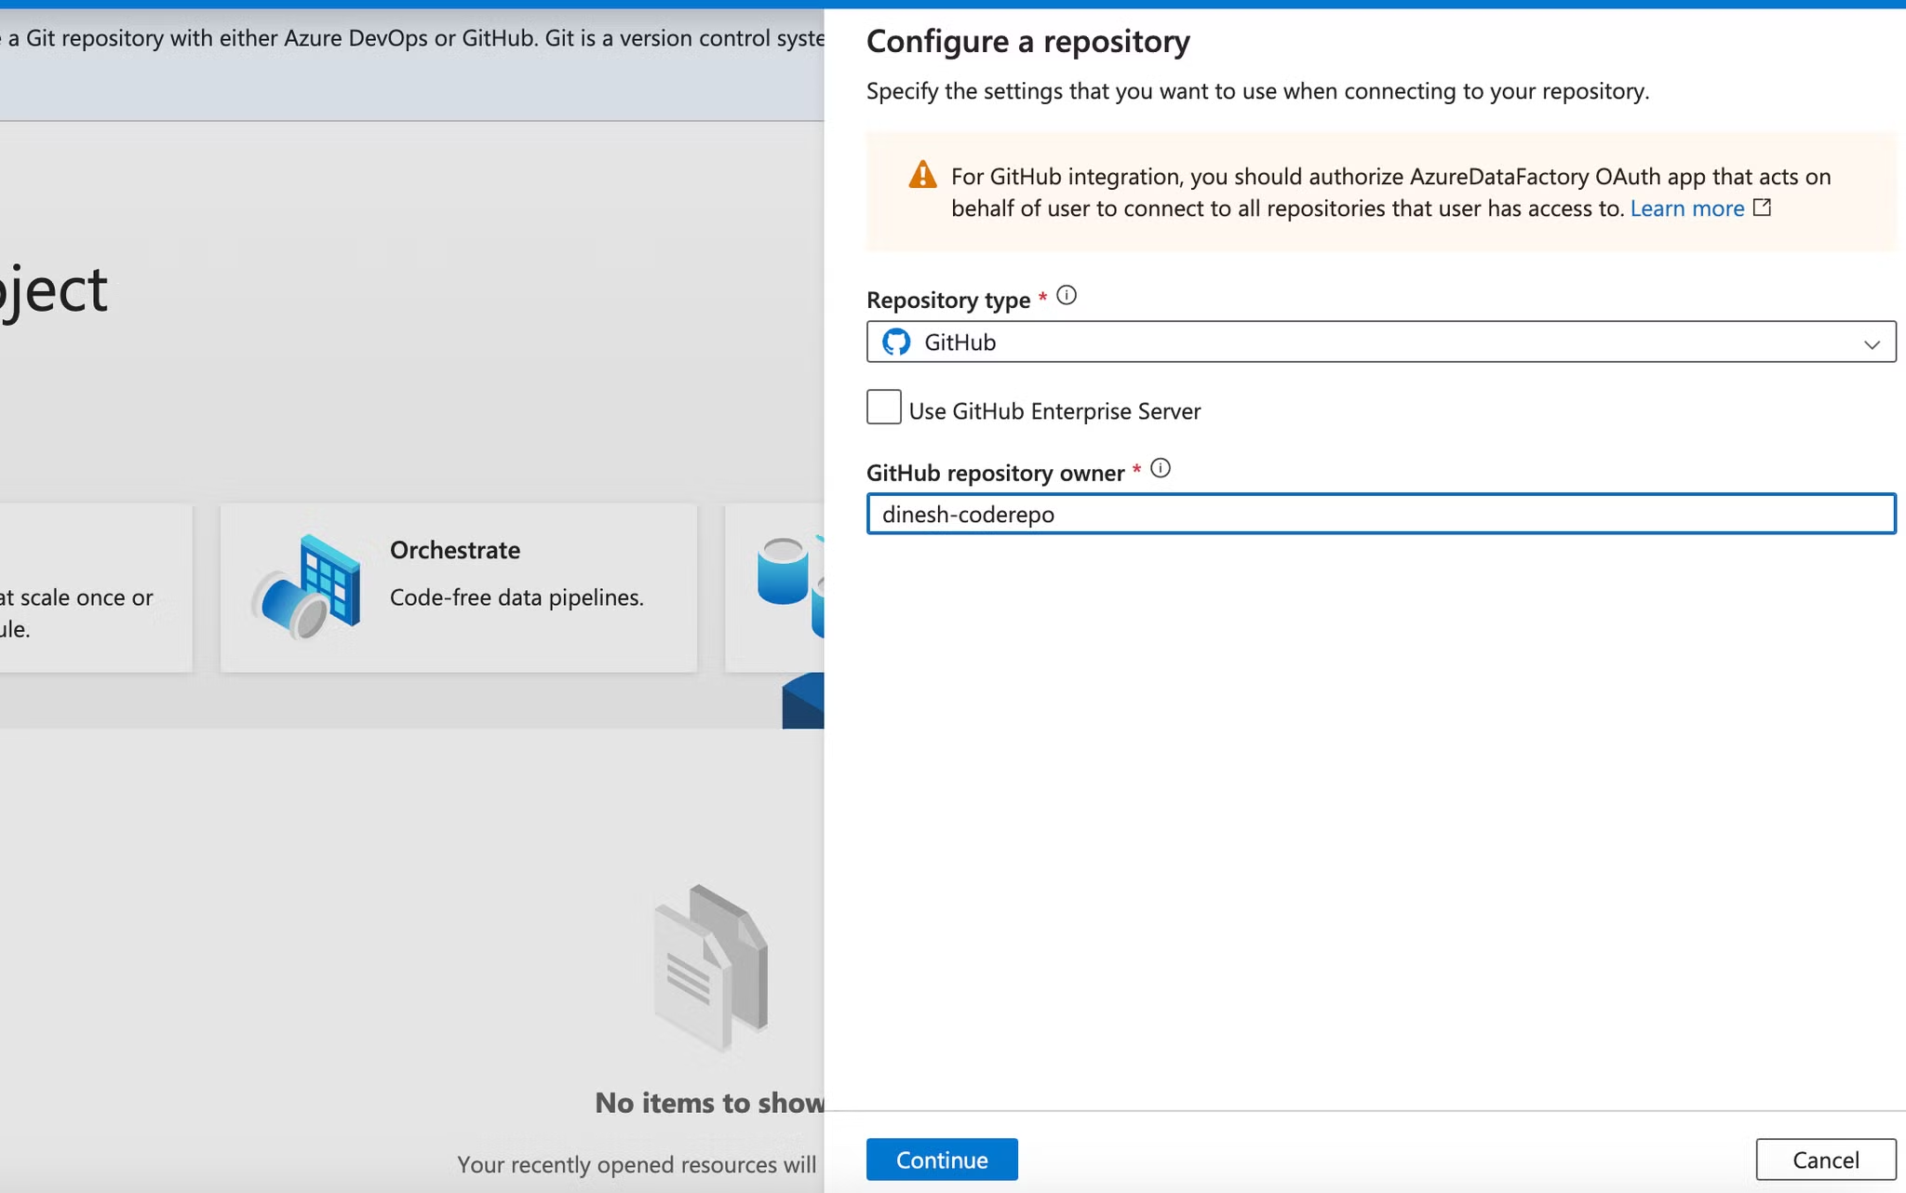Viewport: 1906px width, 1193px height.
Task: Click the GitHub repository owner info icon
Action: coord(1161,469)
